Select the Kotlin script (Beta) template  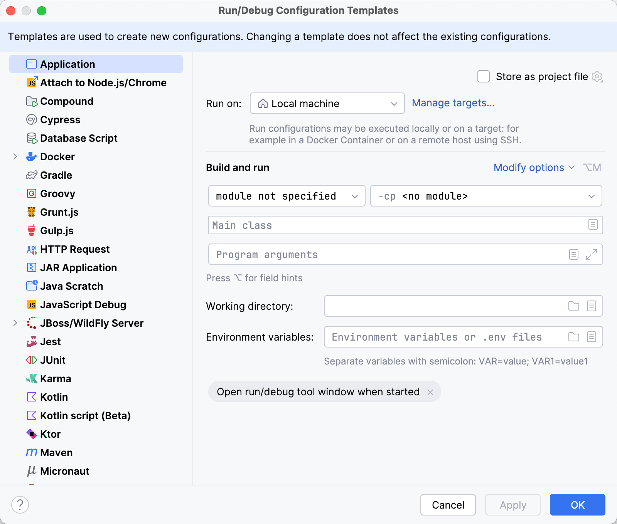tap(85, 415)
